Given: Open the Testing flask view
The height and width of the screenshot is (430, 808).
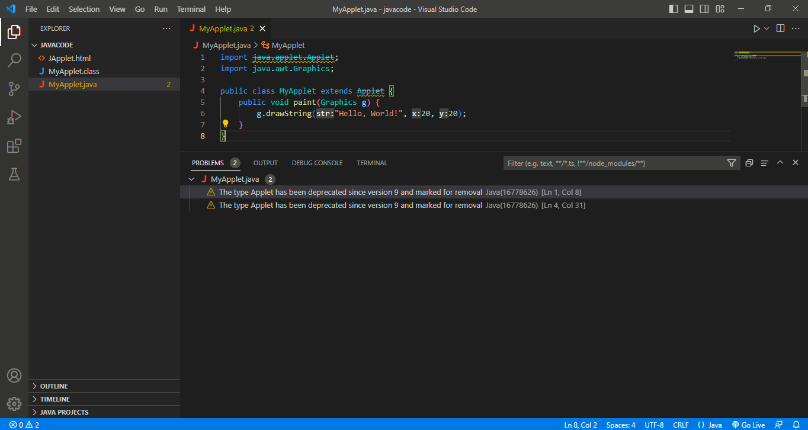Looking at the screenshot, I should coord(14,174).
